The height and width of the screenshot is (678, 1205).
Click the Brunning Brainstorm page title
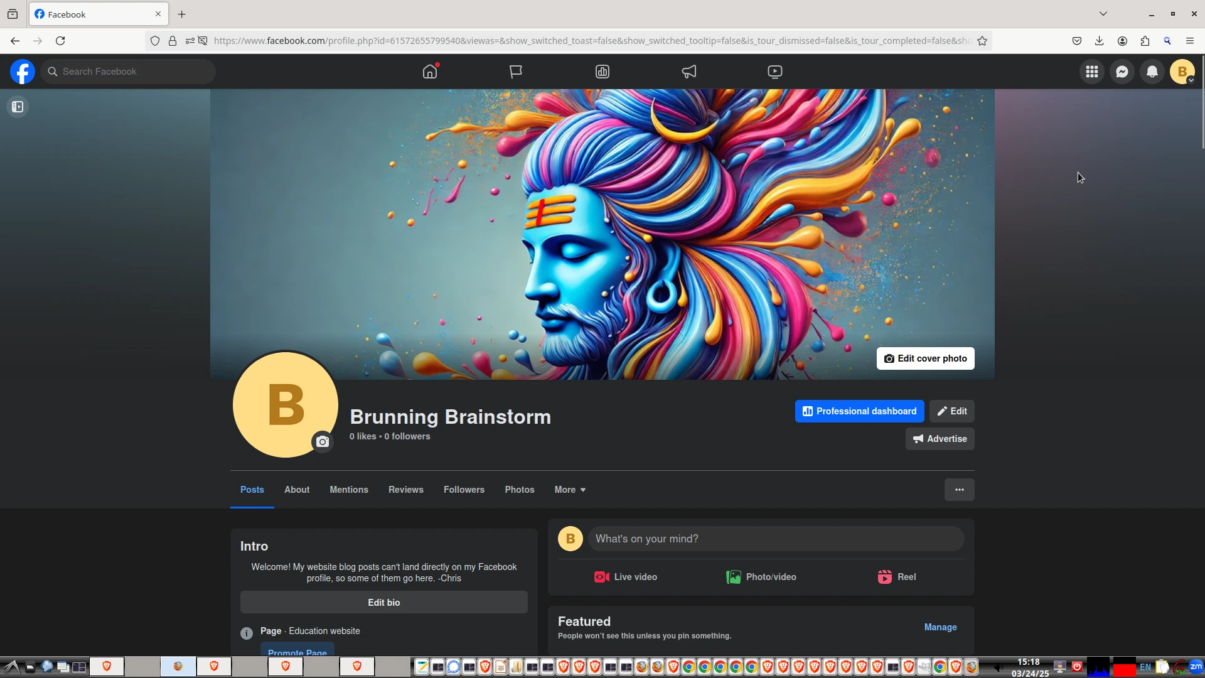451,417
